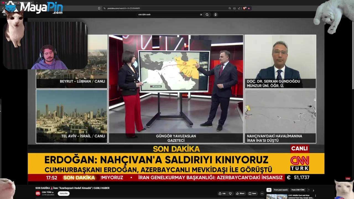Open CNN TÜRK channel avatar
The height and width of the screenshot is (199, 354).
(38, 193)
